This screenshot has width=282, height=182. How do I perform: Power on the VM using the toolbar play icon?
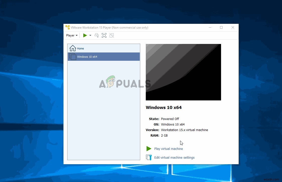tap(85, 35)
